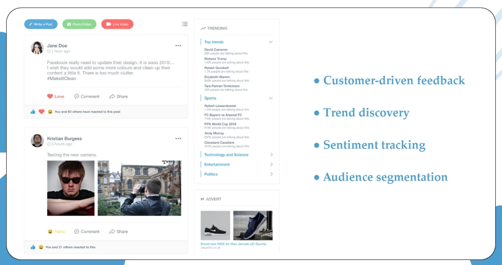Start a Live Video
Viewport: 502px width, 265px height.
tap(117, 24)
